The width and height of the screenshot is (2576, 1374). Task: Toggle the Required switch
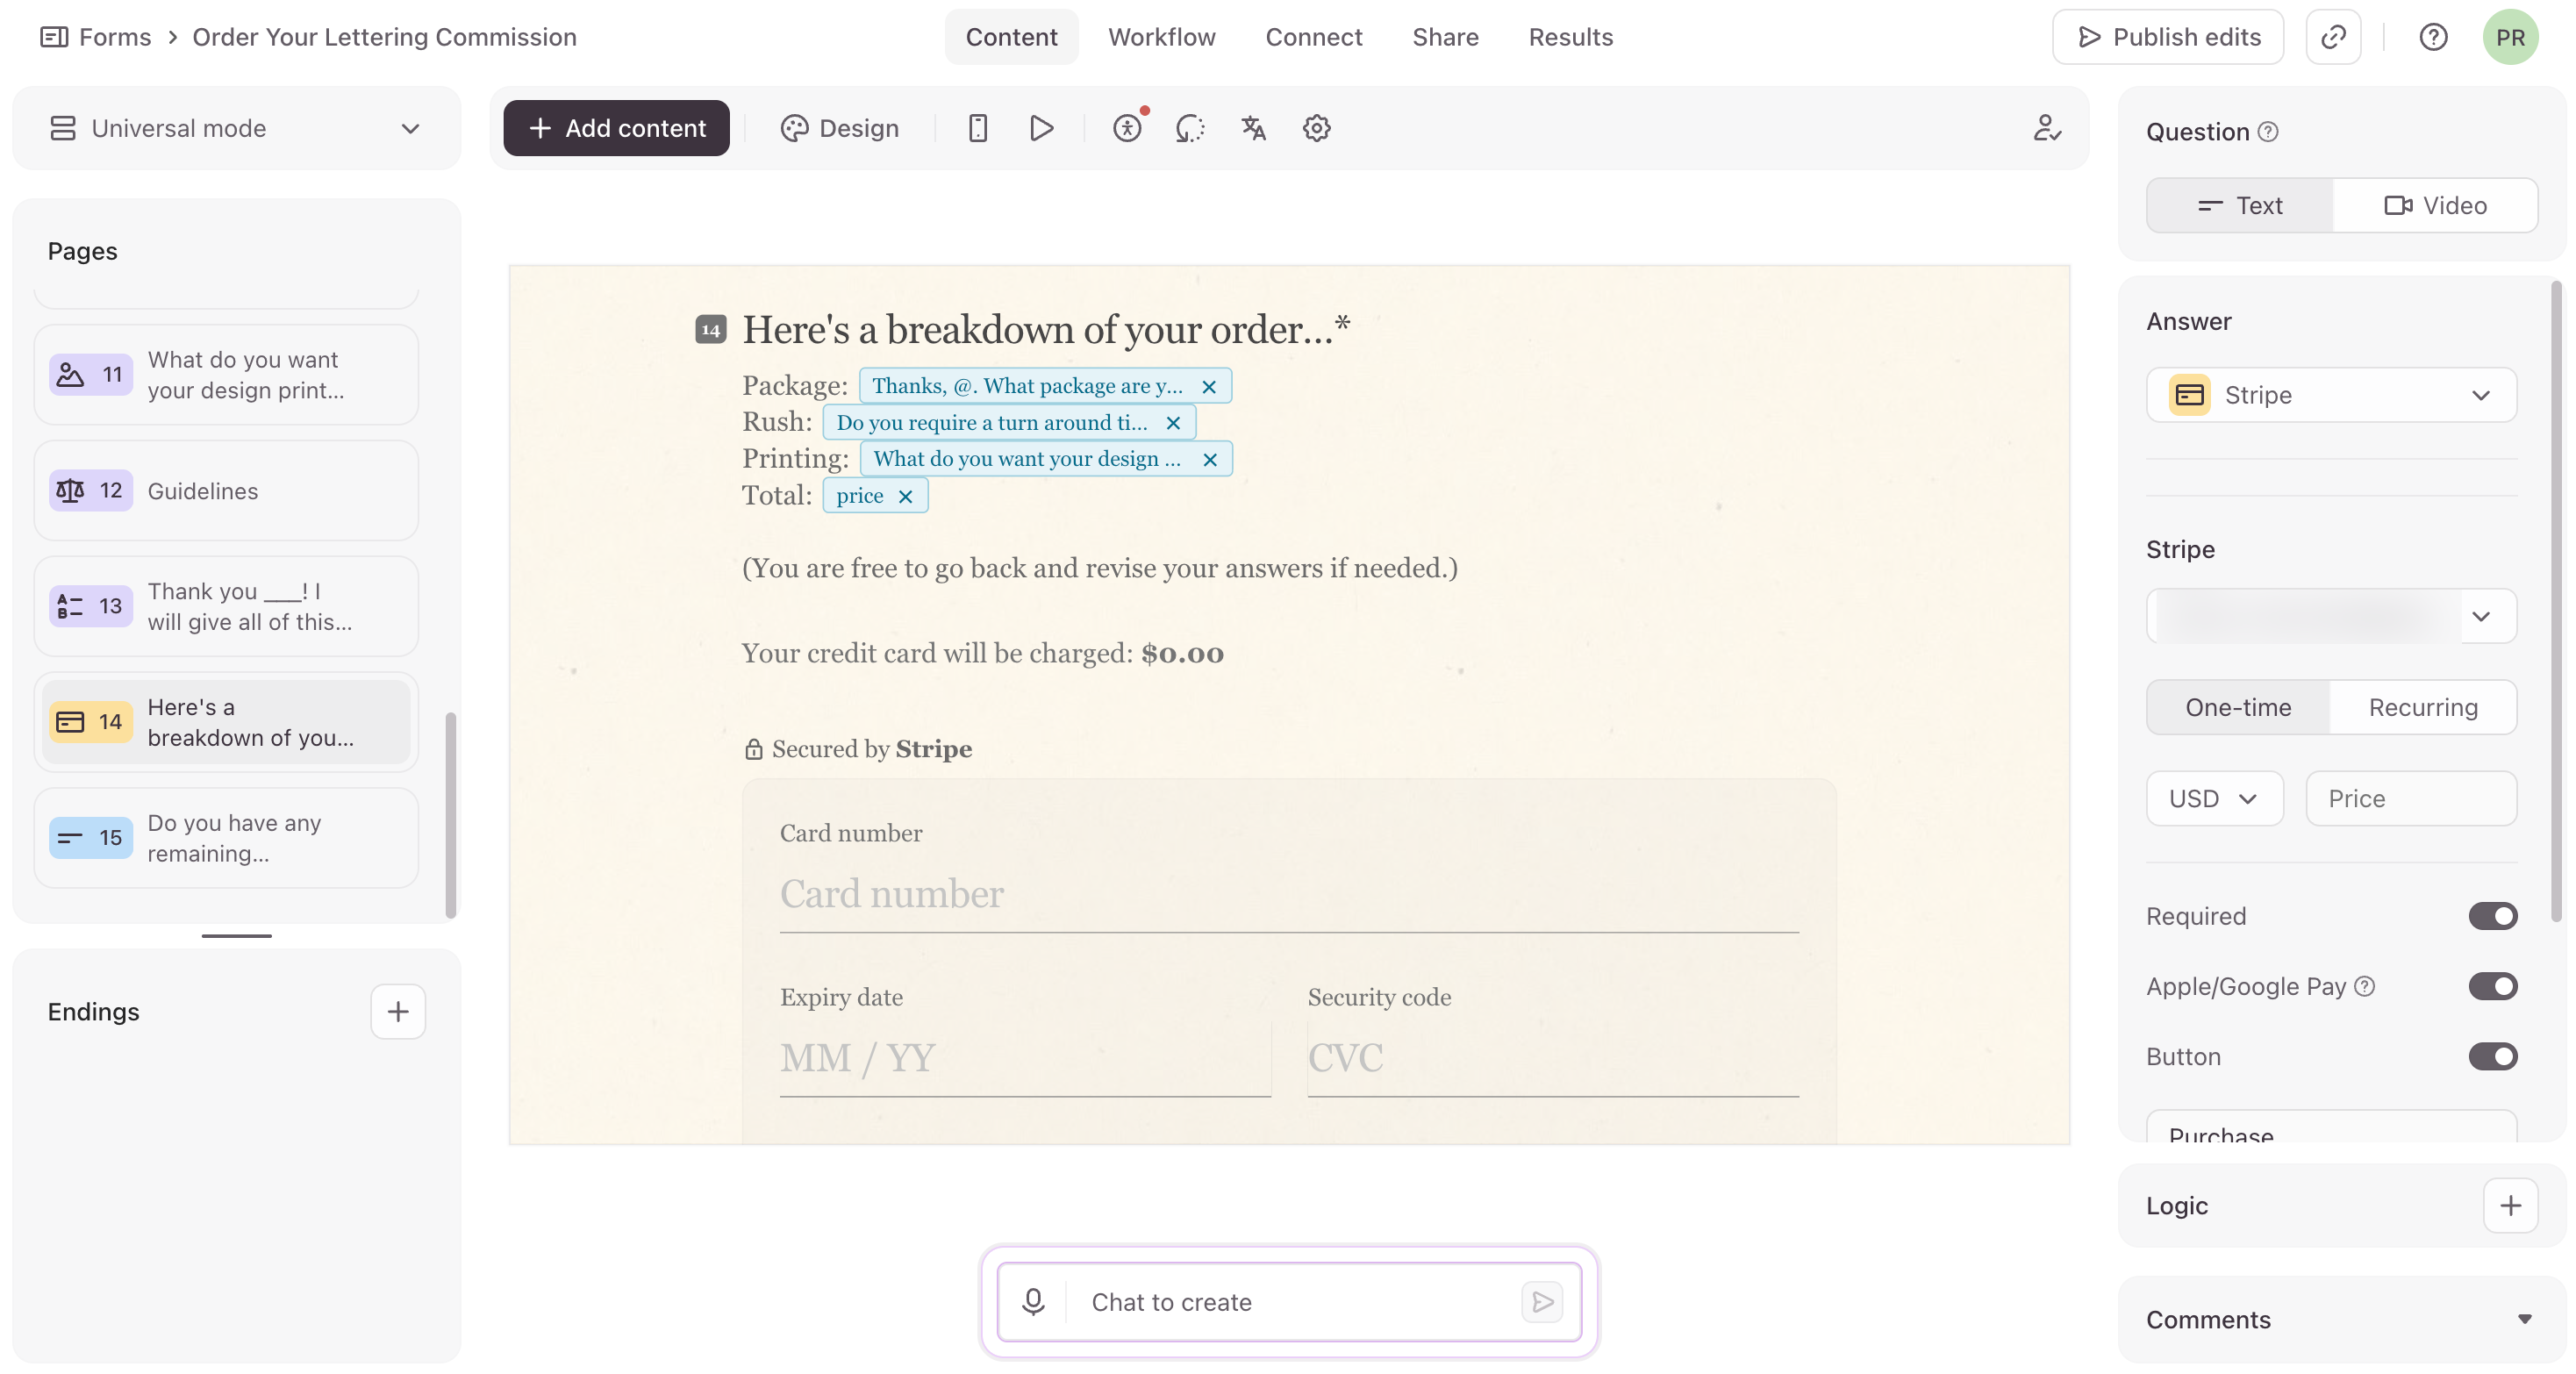(x=2492, y=916)
